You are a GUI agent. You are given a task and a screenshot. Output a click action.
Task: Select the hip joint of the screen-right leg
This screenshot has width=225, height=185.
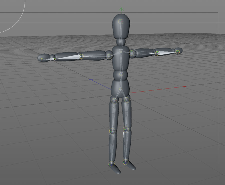point(127,100)
